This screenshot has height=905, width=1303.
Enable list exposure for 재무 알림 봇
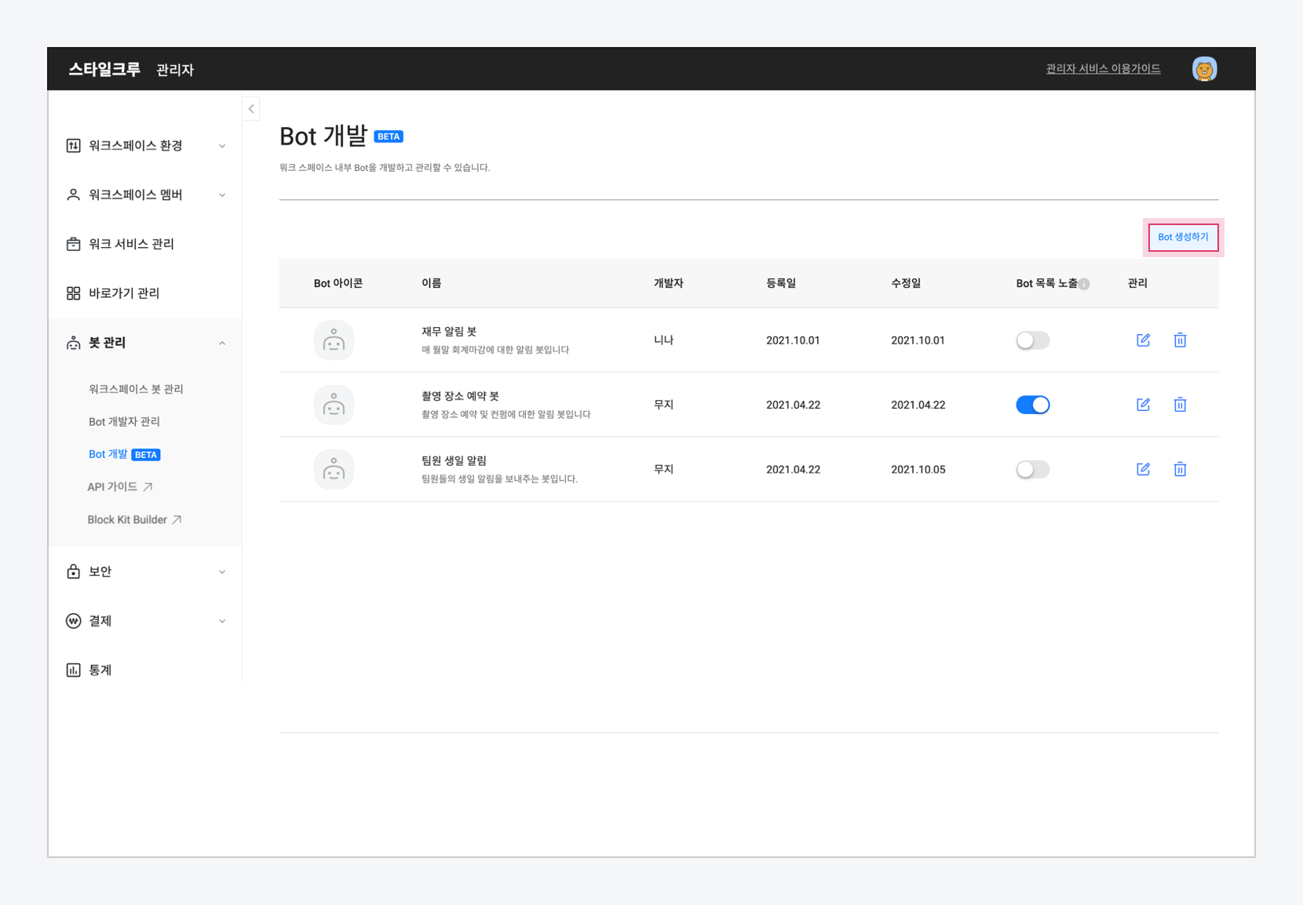pyautogui.click(x=1032, y=340)
